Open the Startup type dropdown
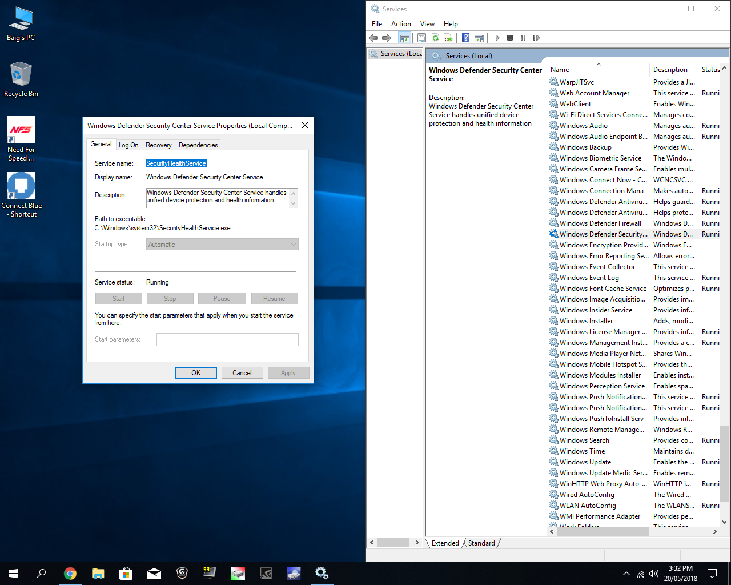This screenshot has width=731, height=585. point(222,245)
